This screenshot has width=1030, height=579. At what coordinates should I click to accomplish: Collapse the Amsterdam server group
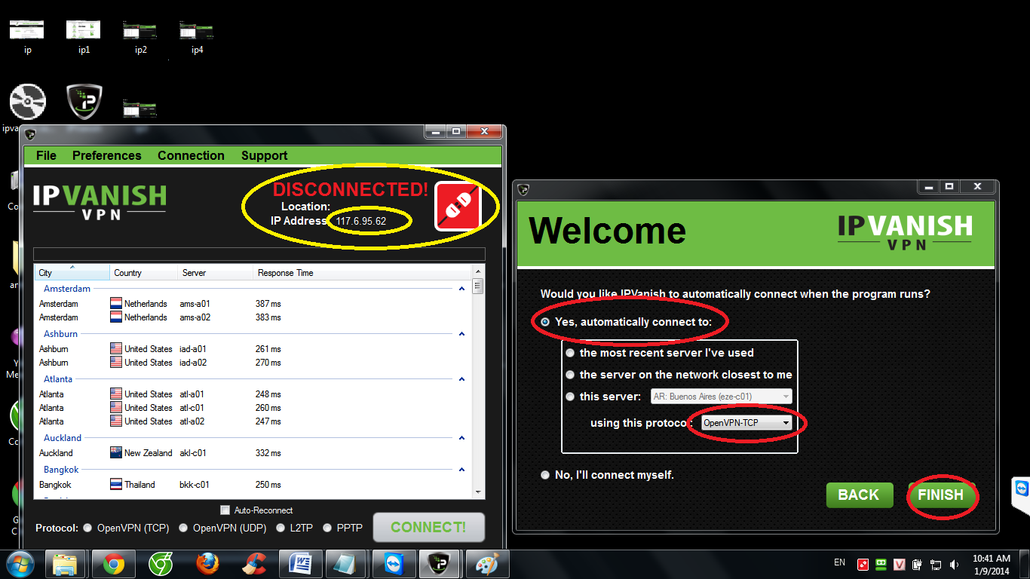[x=462, y=289]
